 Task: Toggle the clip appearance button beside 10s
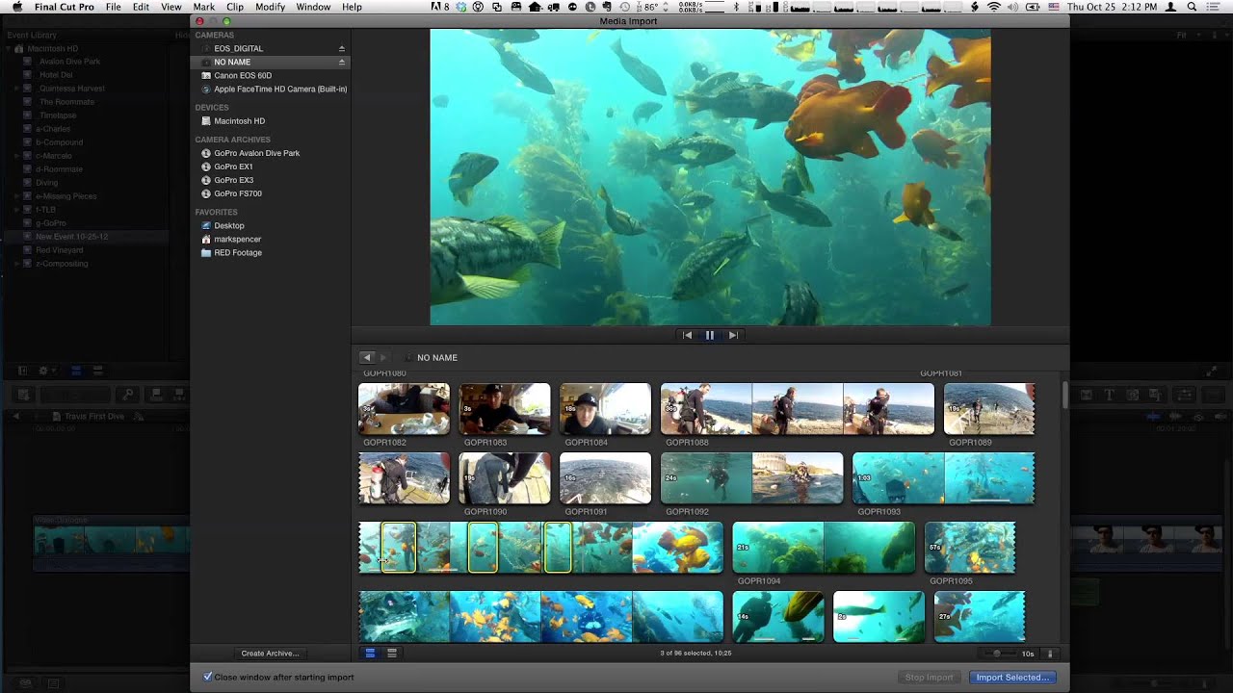click(1050, 654)
